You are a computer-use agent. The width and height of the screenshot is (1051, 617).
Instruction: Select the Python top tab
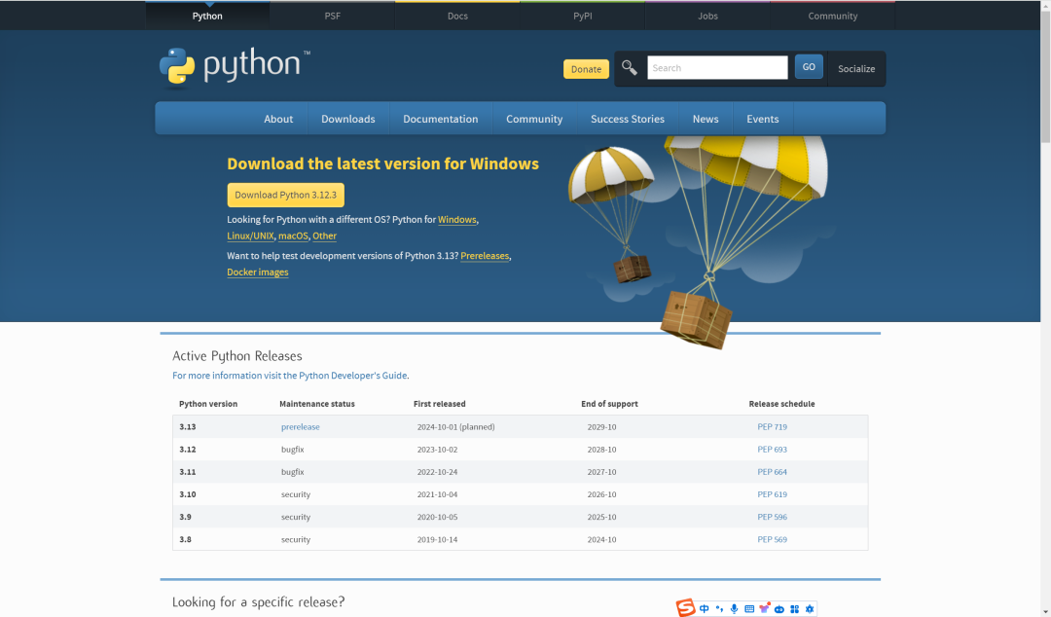[207, 16]
